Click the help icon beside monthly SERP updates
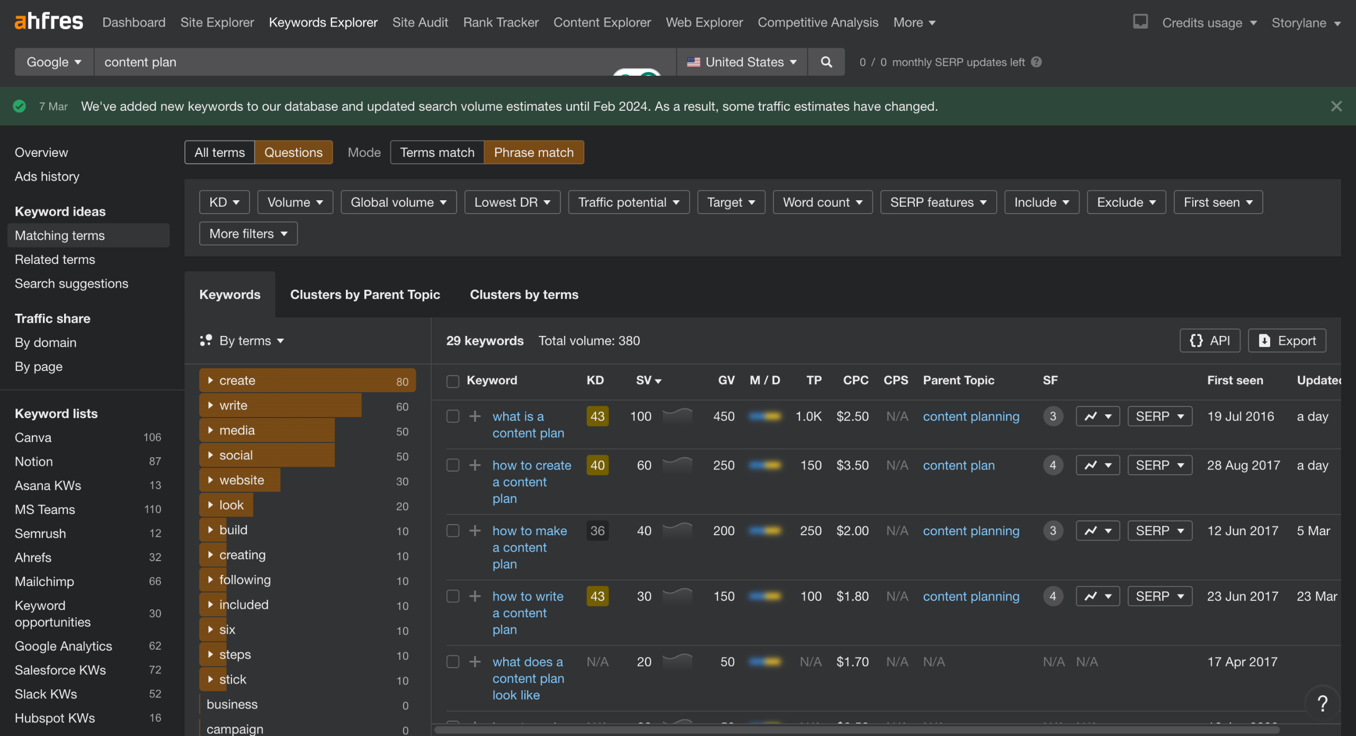The width and height of the screenshot is (1356, 736). coord(1037,62)
